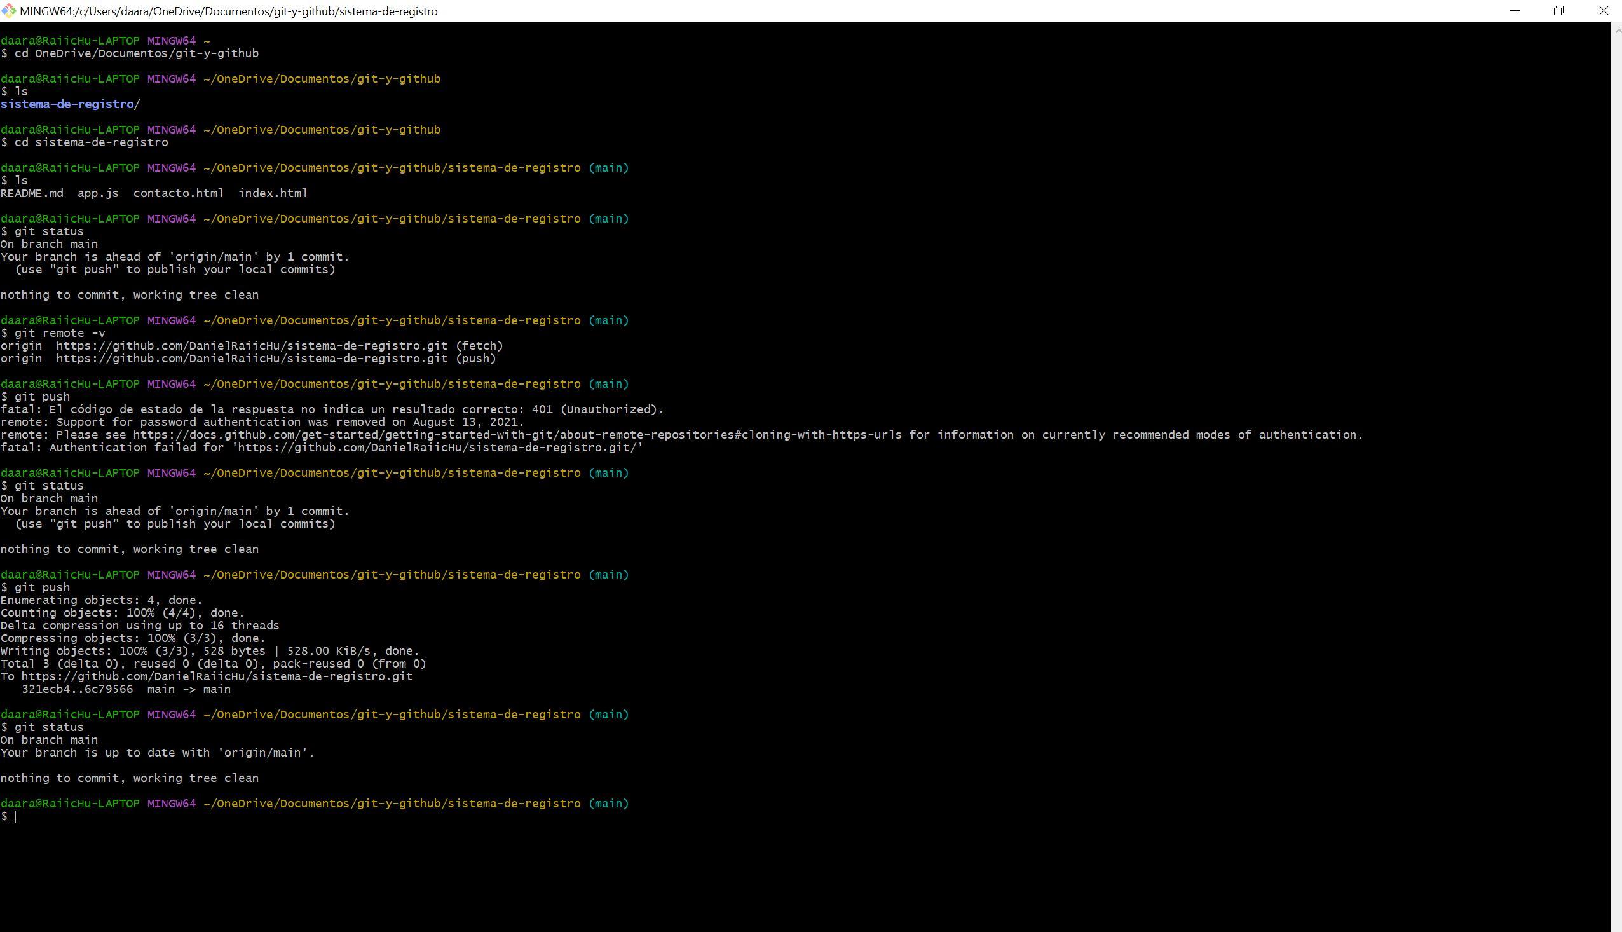Click the 'cd sistema-de-registro' command line
1622x932 pixels.
coord(91,142)
